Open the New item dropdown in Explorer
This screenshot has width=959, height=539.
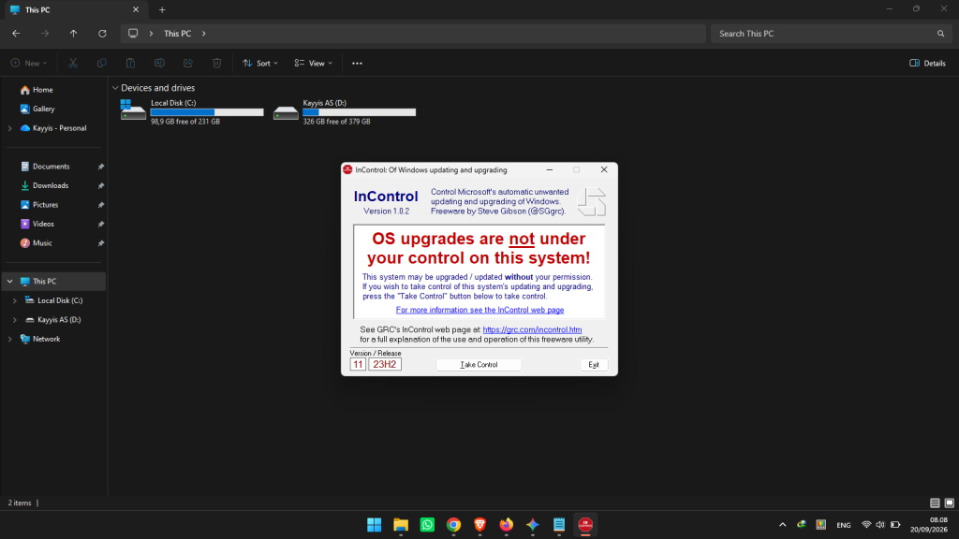29,63
